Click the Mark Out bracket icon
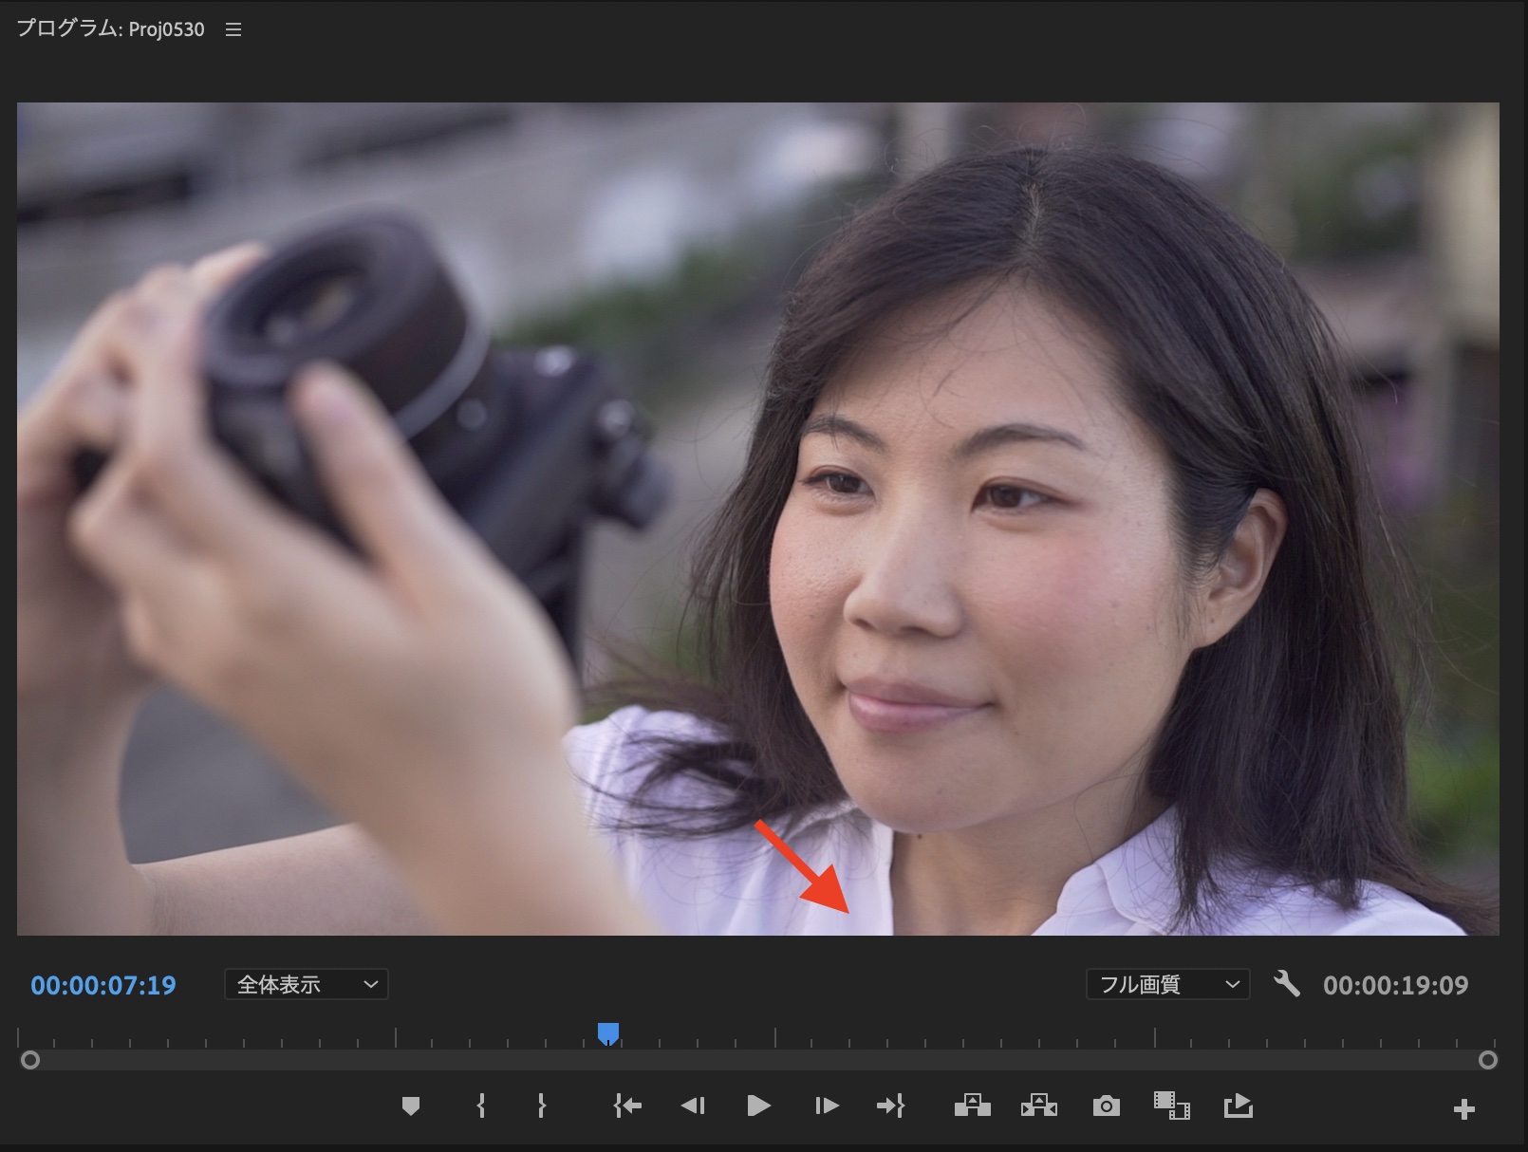The image size is (1528, 1152). coord(541,1106)
